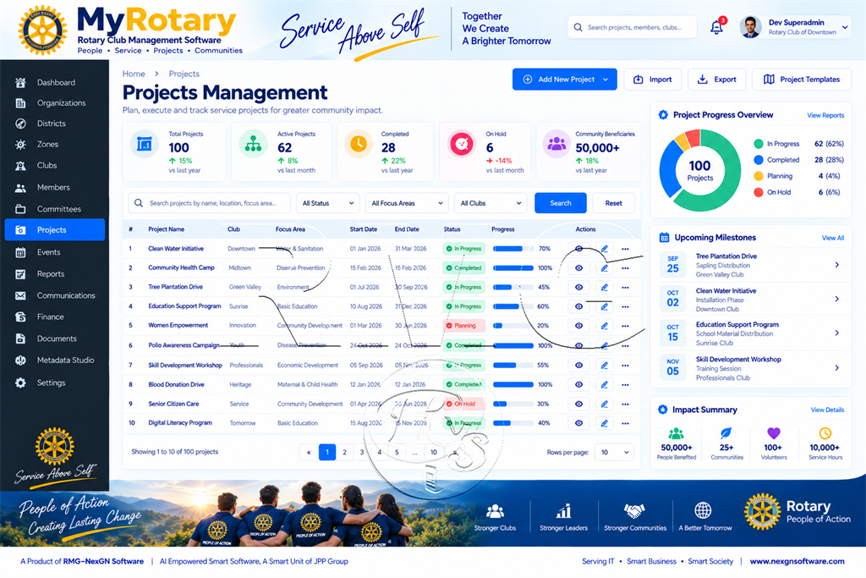The width and height of the screenshot is (866, 578).
Task: View the Community Health Camp via eye icon
Action: 578,268
